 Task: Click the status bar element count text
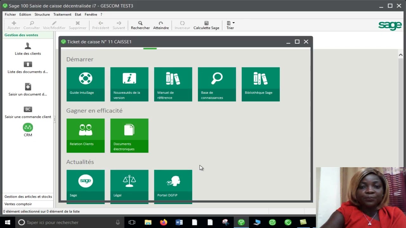(42, 212)
